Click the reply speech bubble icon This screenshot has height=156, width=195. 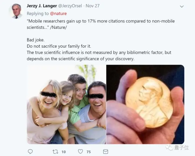(30, 151)
